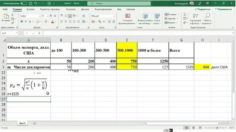Image resolution: width=236 pixels, height=132 pixels.
Task: Click the Поделиться share button
Action: pos(202,9)
